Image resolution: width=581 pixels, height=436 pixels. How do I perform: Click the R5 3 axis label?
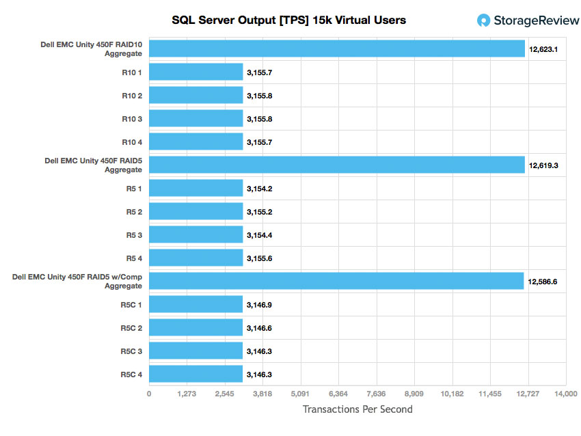pos(134,235)
